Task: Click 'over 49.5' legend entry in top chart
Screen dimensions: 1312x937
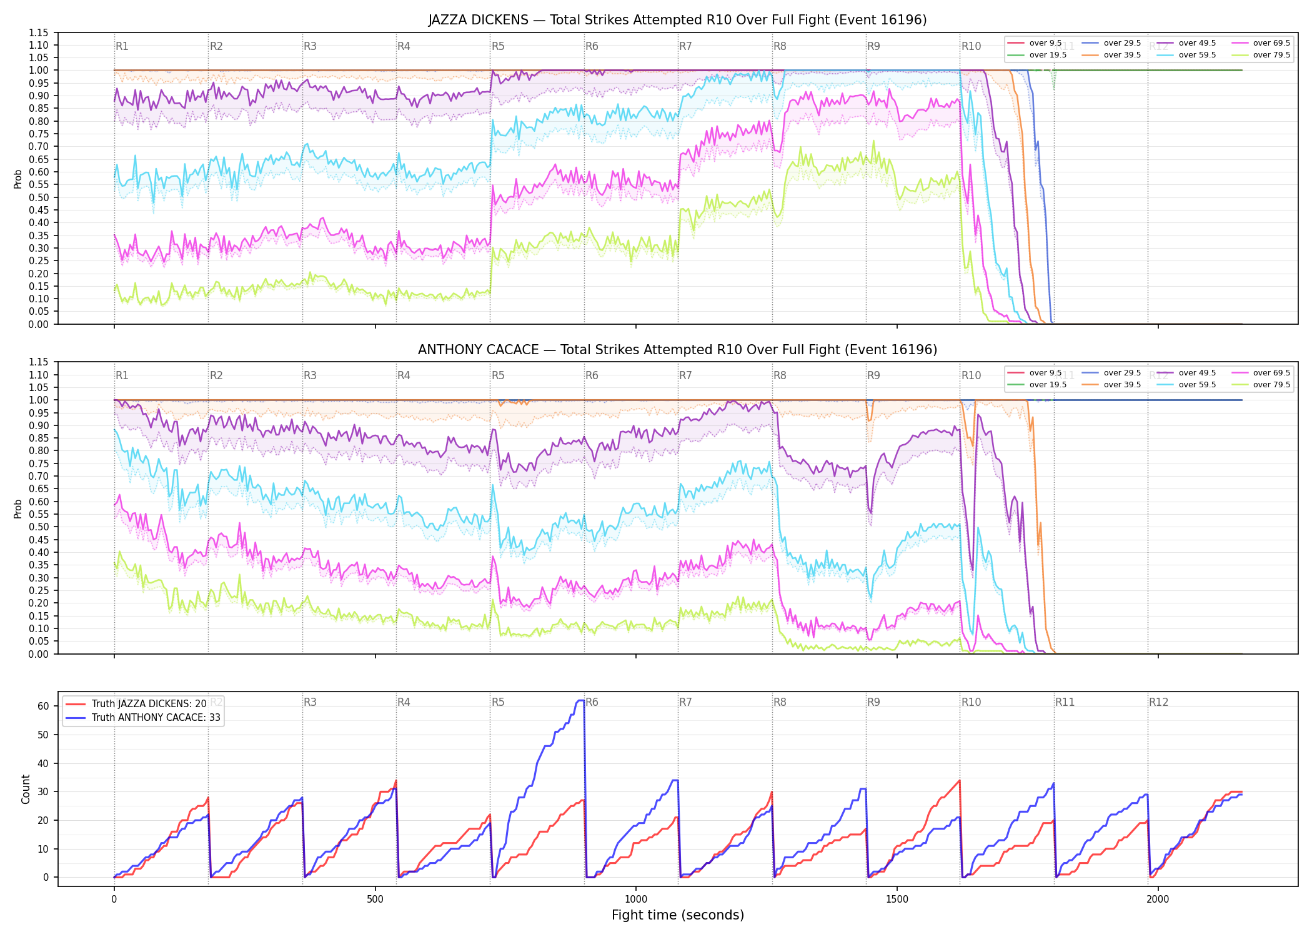Action: (x=1186, y=43)
